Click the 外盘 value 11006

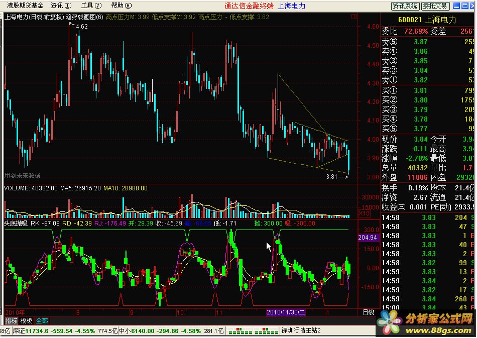point(418,177)
